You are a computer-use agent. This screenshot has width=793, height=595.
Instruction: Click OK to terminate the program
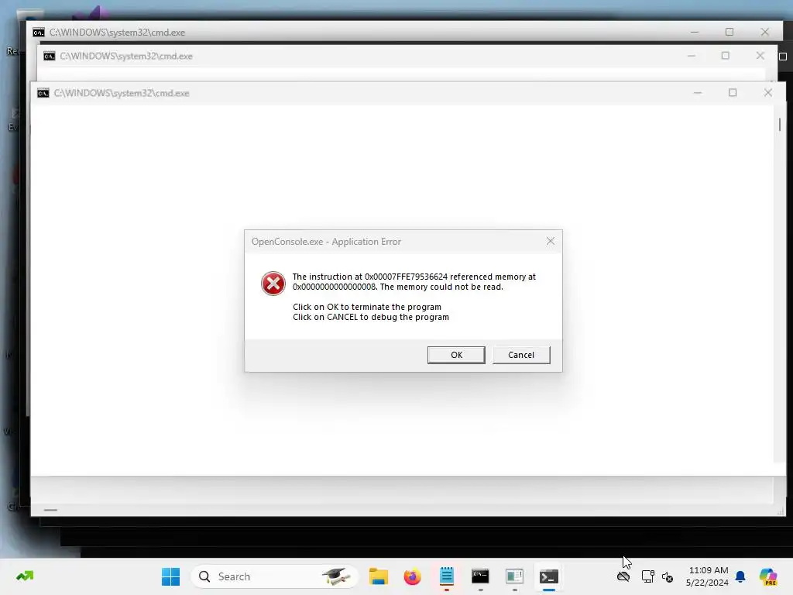pyautogui.click(x=456, y=355)
